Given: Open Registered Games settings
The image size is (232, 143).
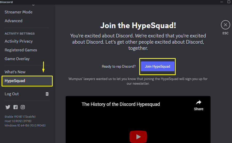Looking at the screenshot, I should [x=21, y=50].
